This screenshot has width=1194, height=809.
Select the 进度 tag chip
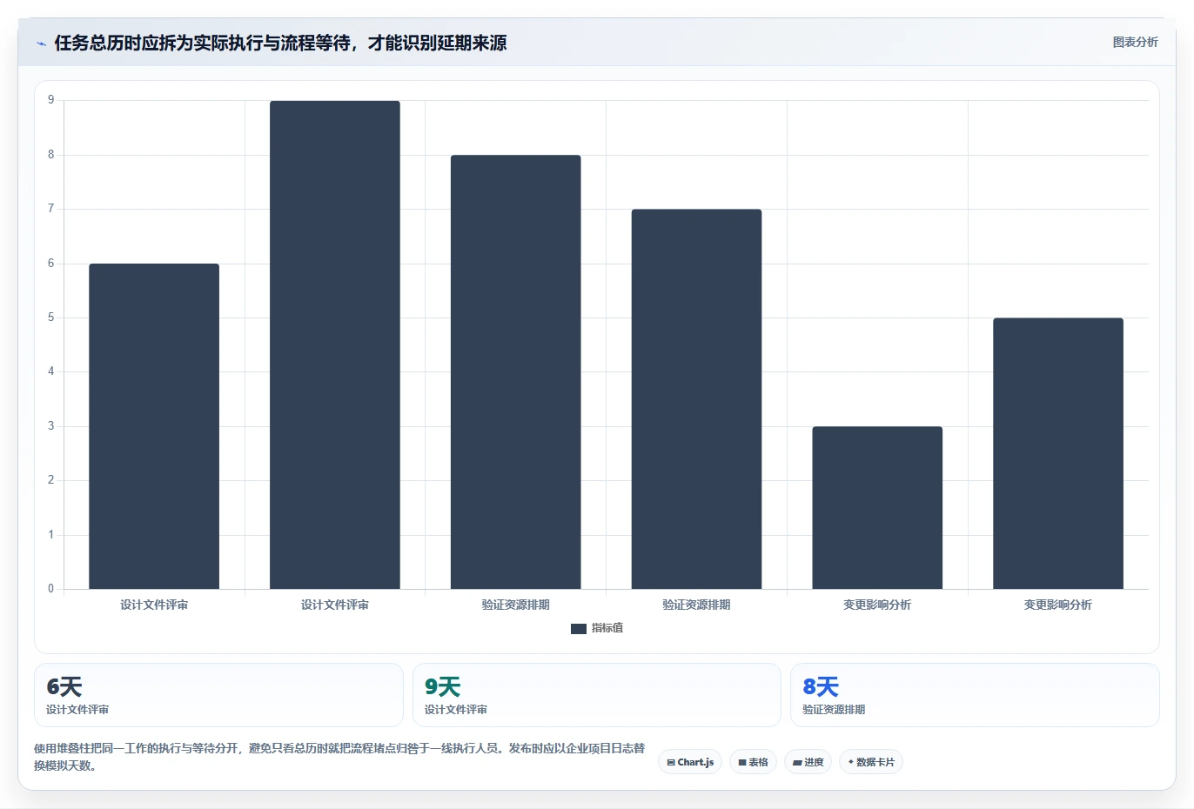coord(808,762)
